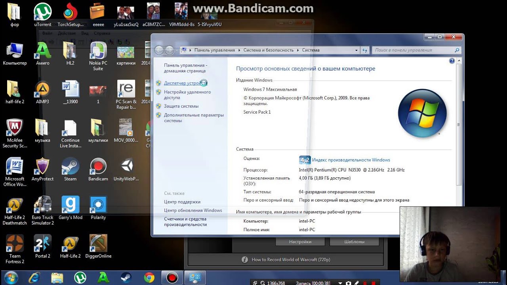Image resolution: width=507 pixels, height=285 pixels.
Task: Select the HL2 folder icon
Action: click(x=70, y=53)
